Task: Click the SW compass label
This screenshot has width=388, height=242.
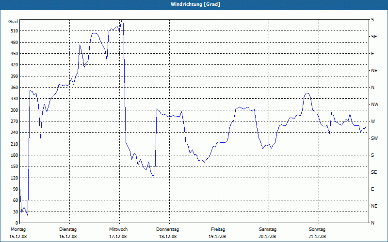Action: pos(374,138)
